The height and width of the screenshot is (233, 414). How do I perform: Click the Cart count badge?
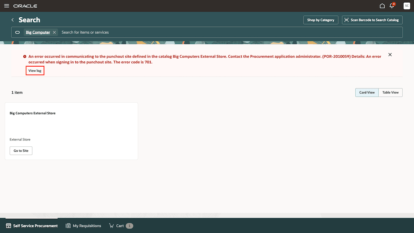click(x=129, y=225)
